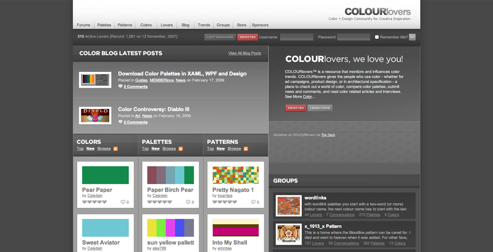
Task: Click the love hearts rating on Paper Birch Pear
Action: coord(159,202)
